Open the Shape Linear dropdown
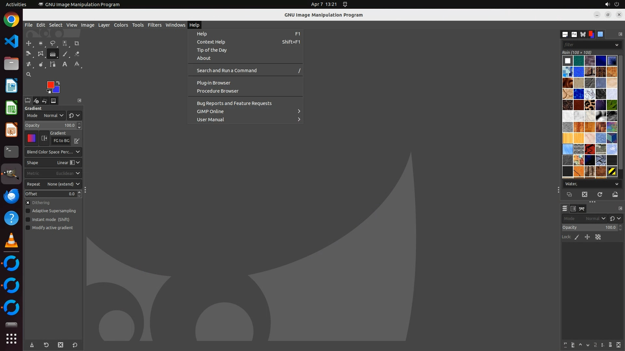 click(x=53, y=162)
